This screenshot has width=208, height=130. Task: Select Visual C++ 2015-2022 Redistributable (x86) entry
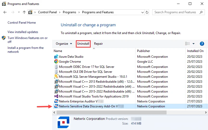pos(96,92)
